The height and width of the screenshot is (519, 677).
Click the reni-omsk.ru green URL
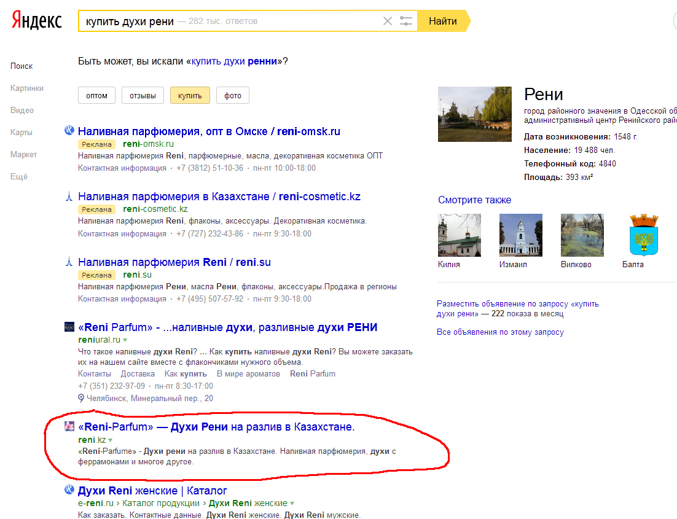[149, 144]
